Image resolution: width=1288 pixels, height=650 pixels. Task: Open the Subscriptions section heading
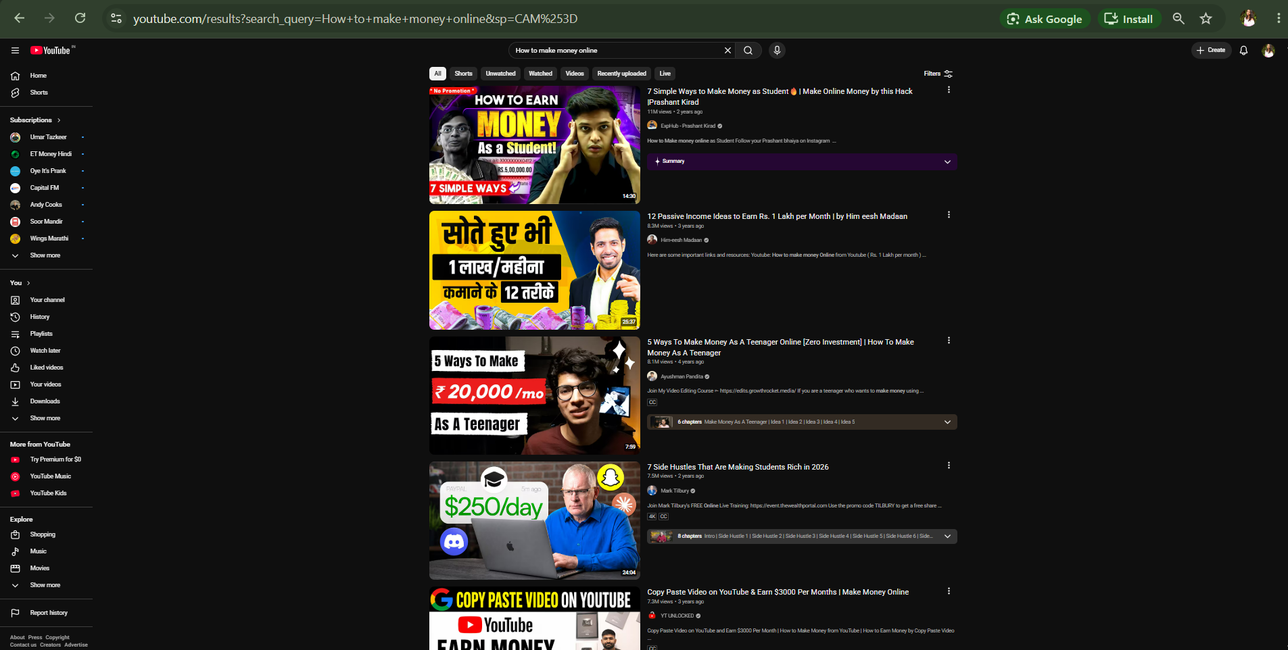click(35, 120)
